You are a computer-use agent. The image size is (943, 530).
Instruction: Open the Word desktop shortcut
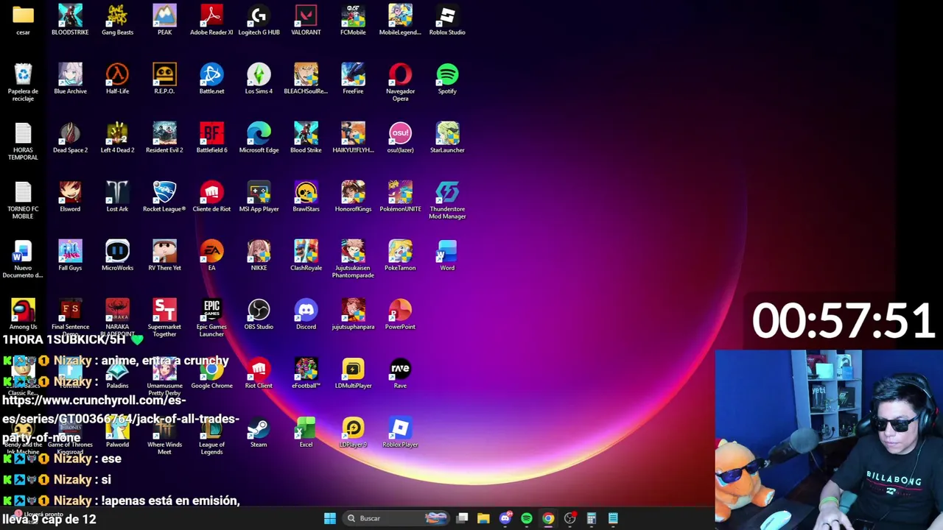tap(447, 255)
